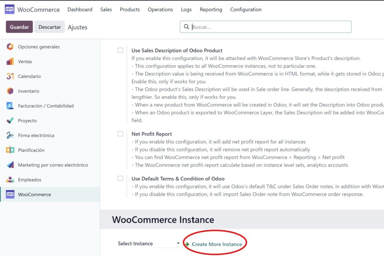Open the Reporting menu

(x=211, y=9)
